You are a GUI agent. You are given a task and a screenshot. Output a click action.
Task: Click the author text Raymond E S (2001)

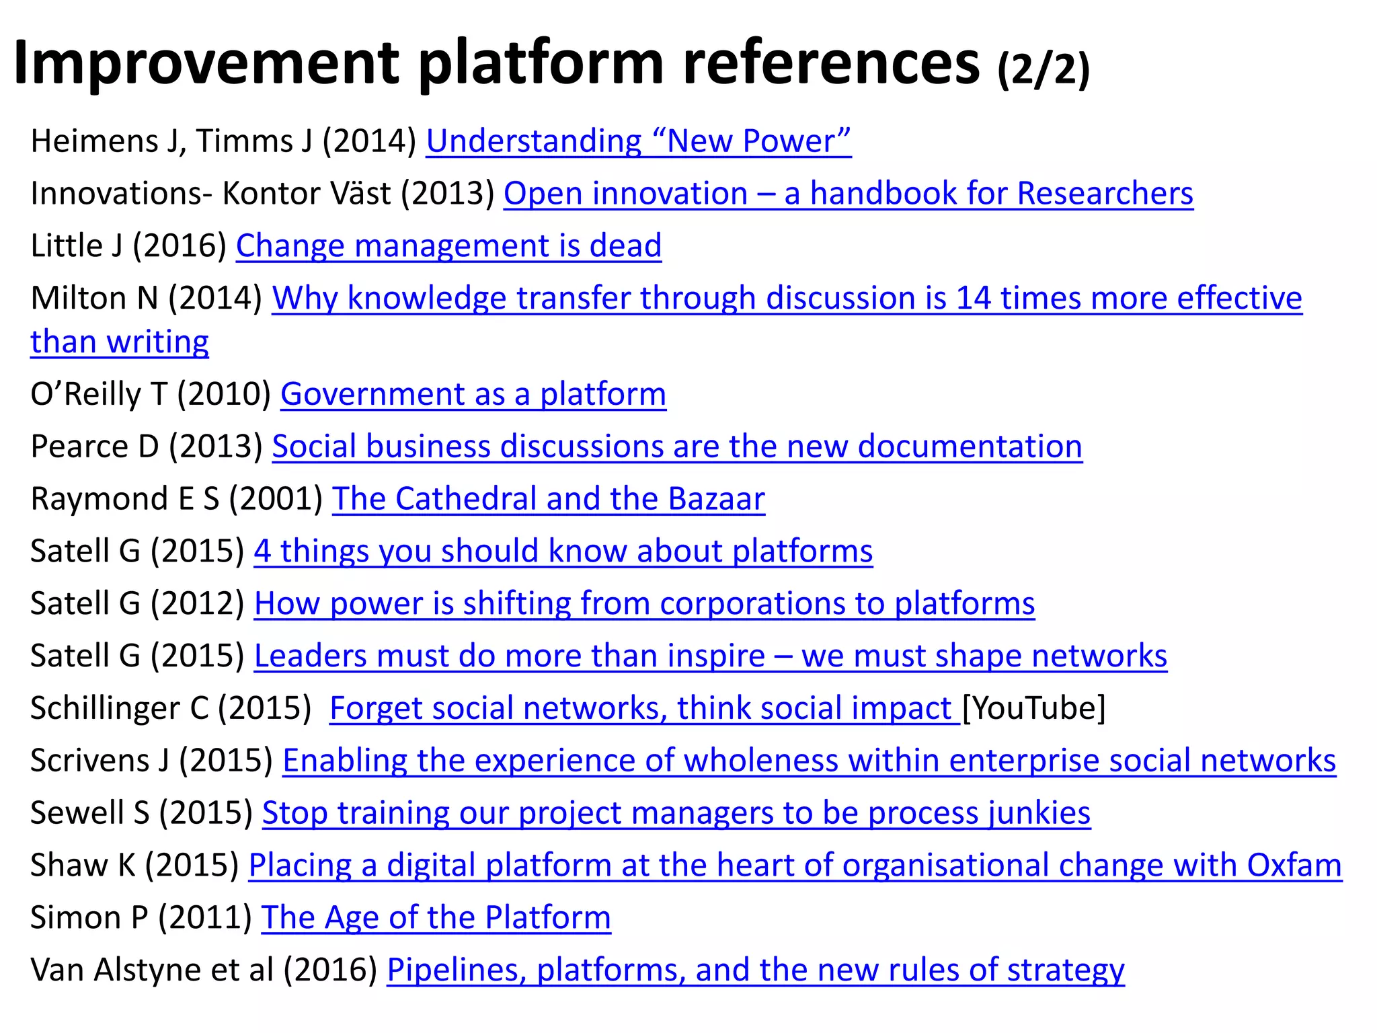point(177,500)
